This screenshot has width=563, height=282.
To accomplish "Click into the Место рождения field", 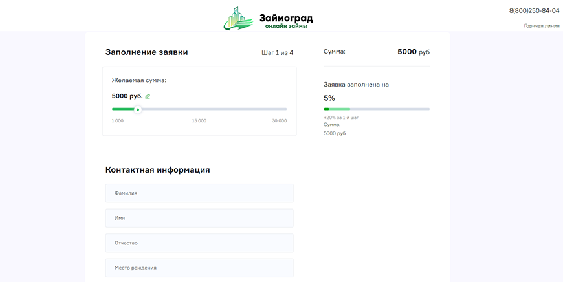I will [x=199, y=268].
